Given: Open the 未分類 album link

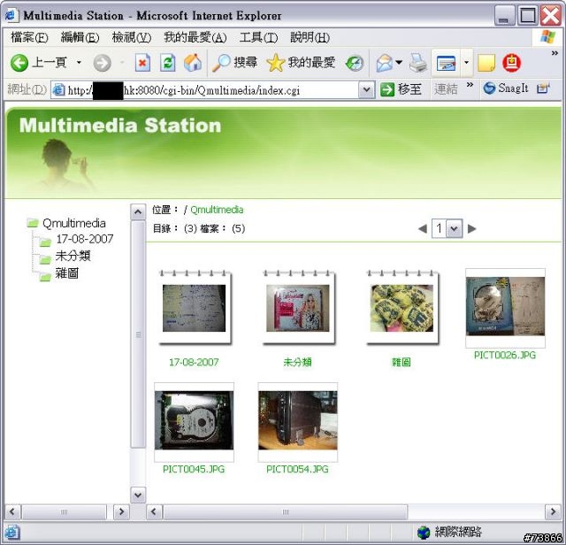Looking at the screenshot, I should pos(297,362).
